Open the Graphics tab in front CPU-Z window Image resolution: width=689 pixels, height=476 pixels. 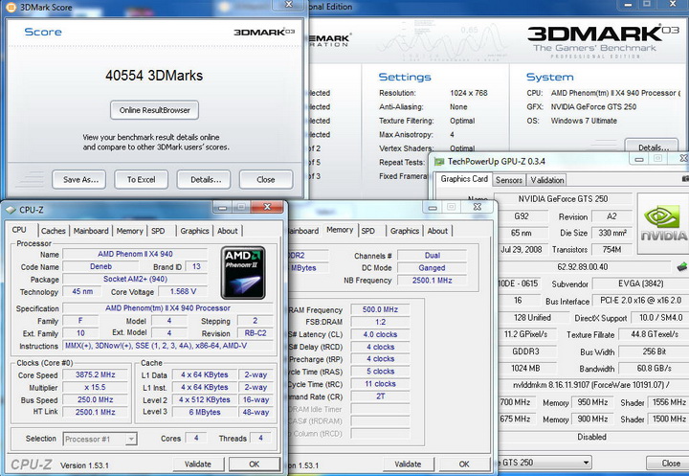pyautogui.click(x=194, y=231)
